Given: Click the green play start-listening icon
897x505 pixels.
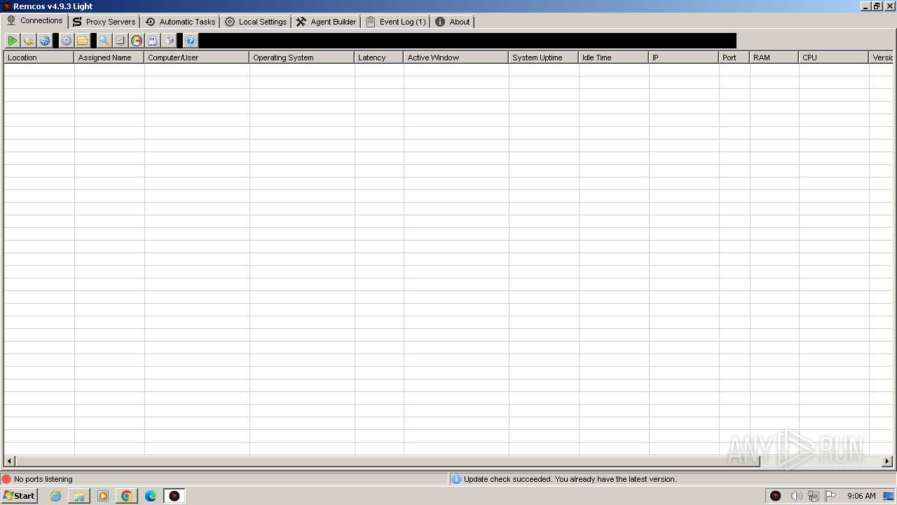Looking at the screenshot, I should tap(13, 41).
